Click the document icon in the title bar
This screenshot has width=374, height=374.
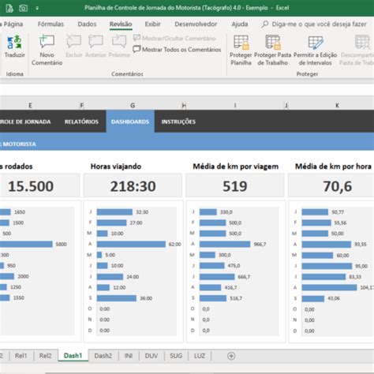[9, 8]
